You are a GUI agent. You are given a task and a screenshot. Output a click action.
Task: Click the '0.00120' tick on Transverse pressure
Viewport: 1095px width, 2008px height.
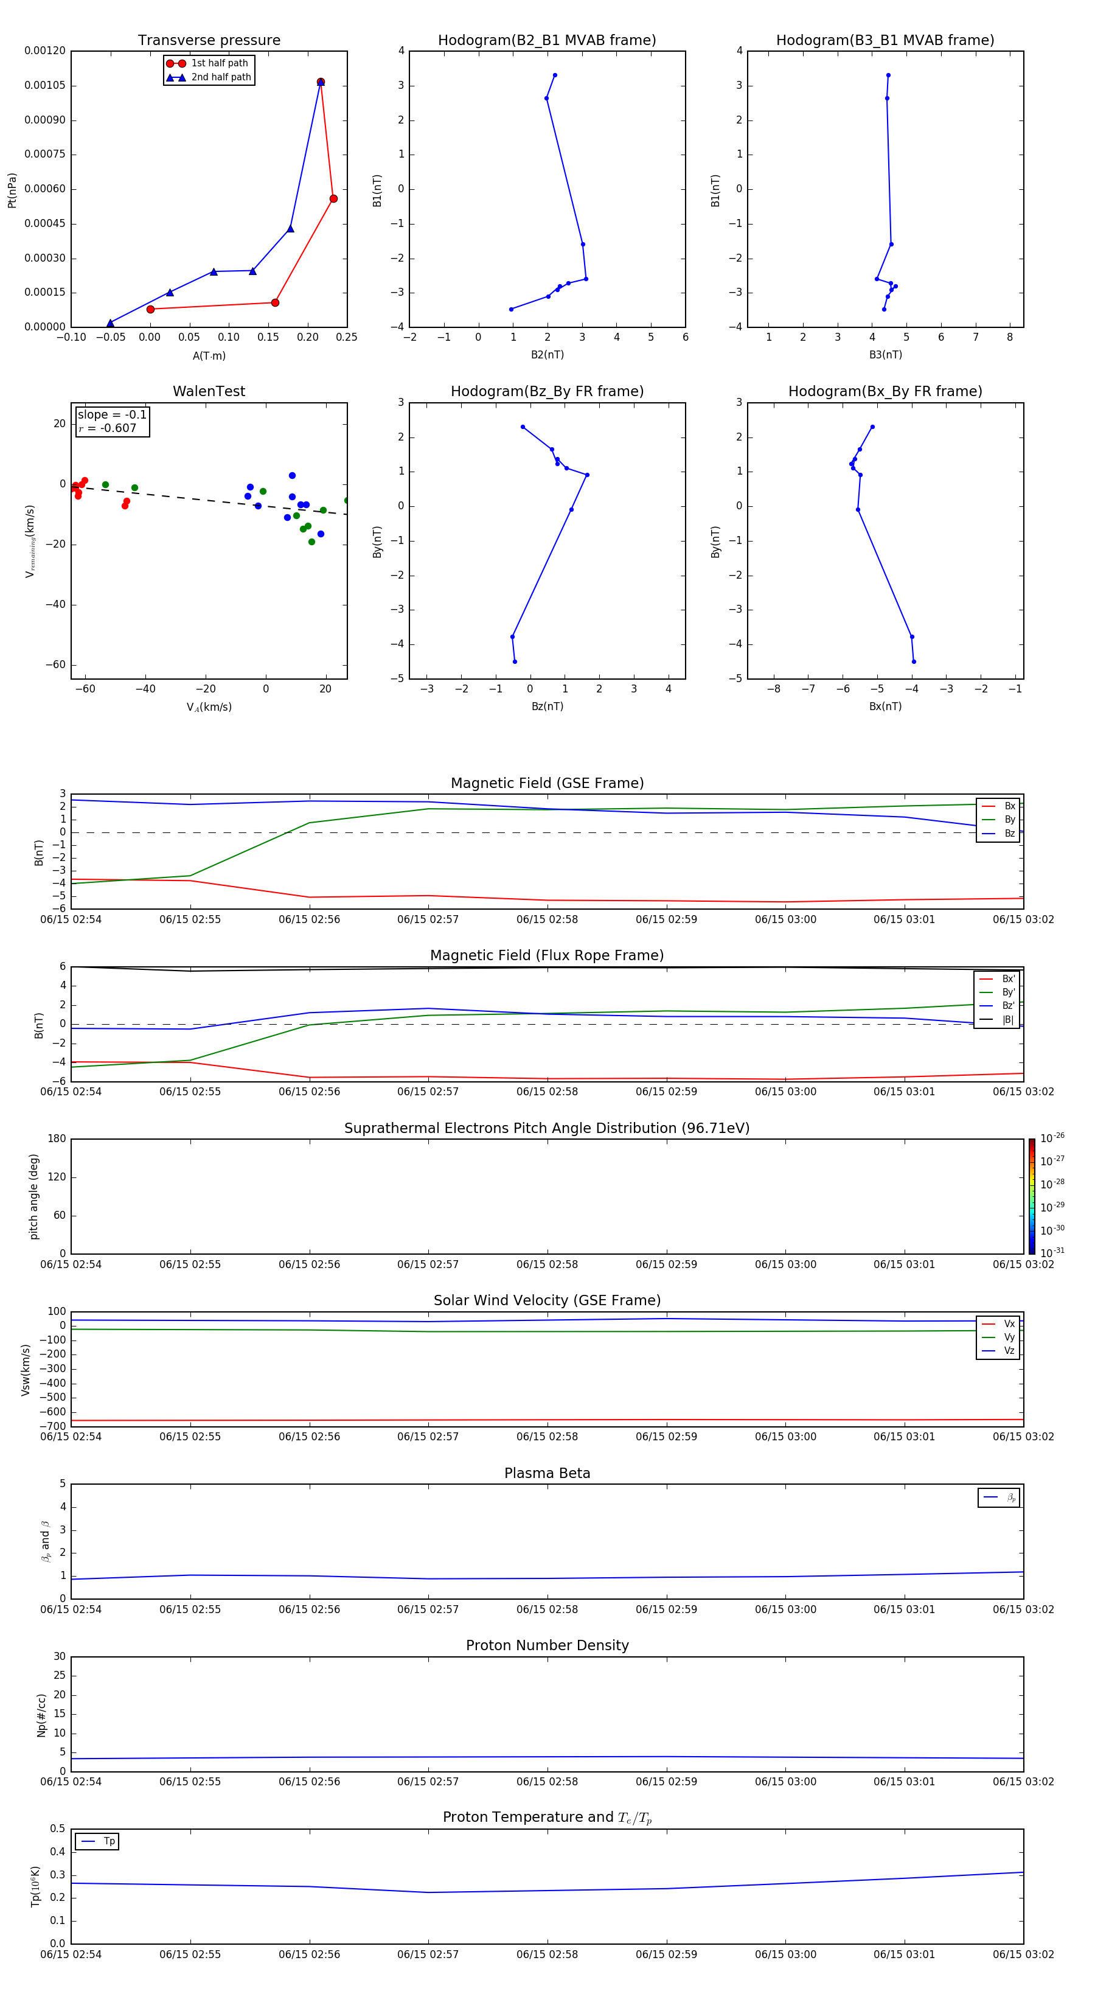coord(45,51)
